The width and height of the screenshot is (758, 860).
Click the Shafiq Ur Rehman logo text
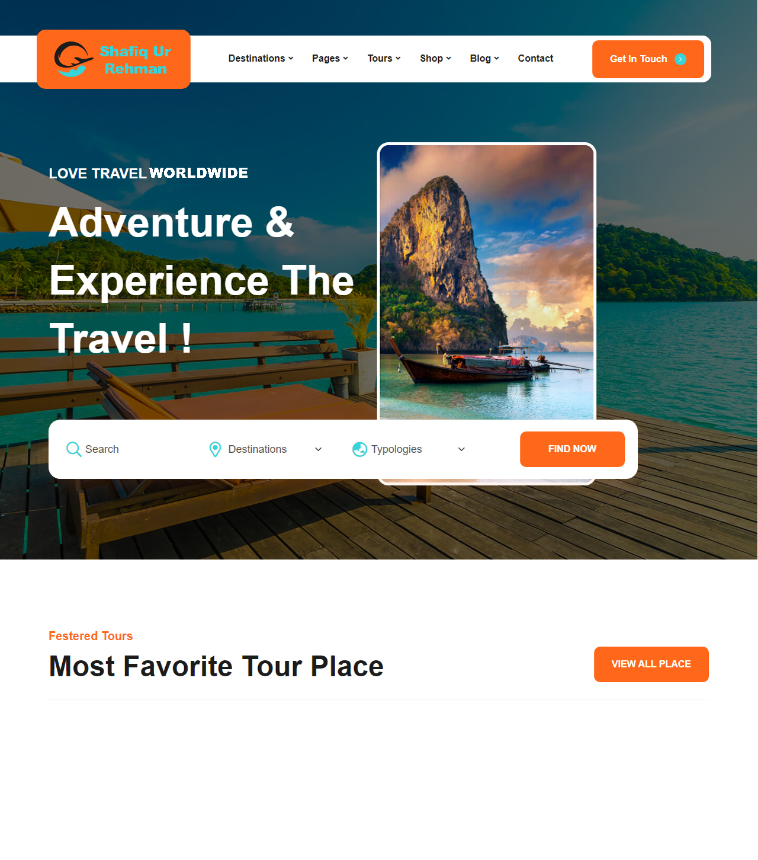[136, 60]
